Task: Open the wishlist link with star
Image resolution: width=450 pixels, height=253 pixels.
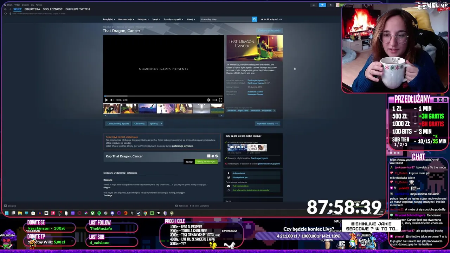Action: 271,19
